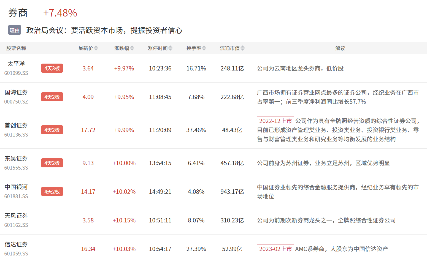Viewport: 427px width, 264px height.
Task: Click price 14.17 for 中国银河
Action: point(88,192)
